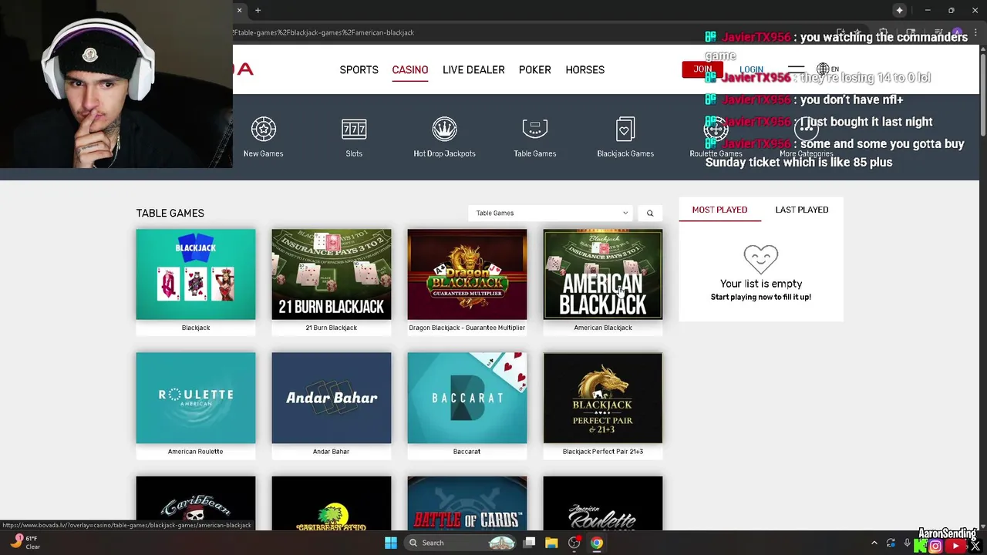Select the Table Games category icon
Viewport: 987px width, 555px height.
534,129
